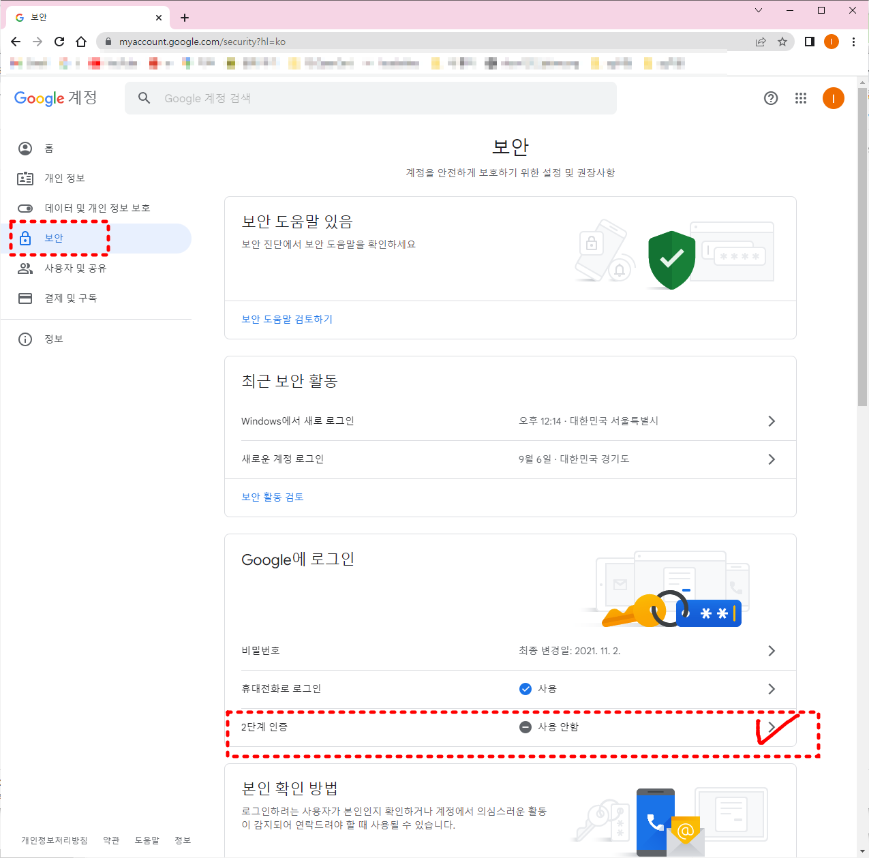Click the page vertical scrollbar
Screen dimensions: 869x858
tap(863, 247)
